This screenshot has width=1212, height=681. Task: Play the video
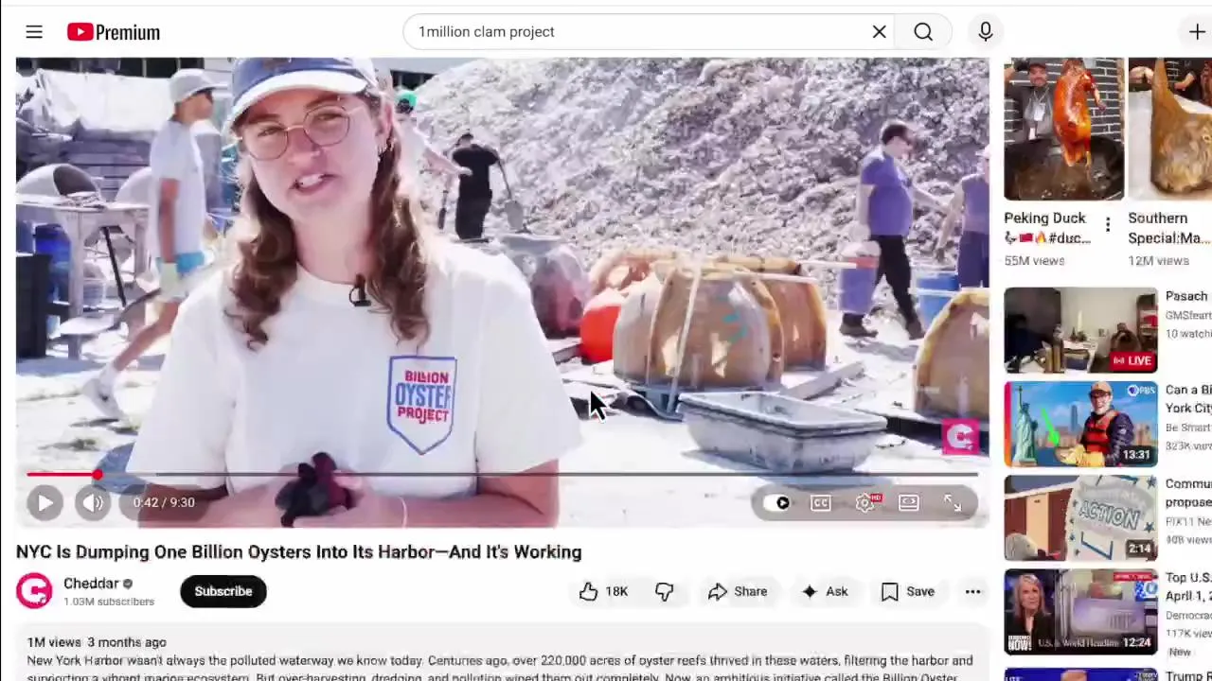tap(45, 502)
